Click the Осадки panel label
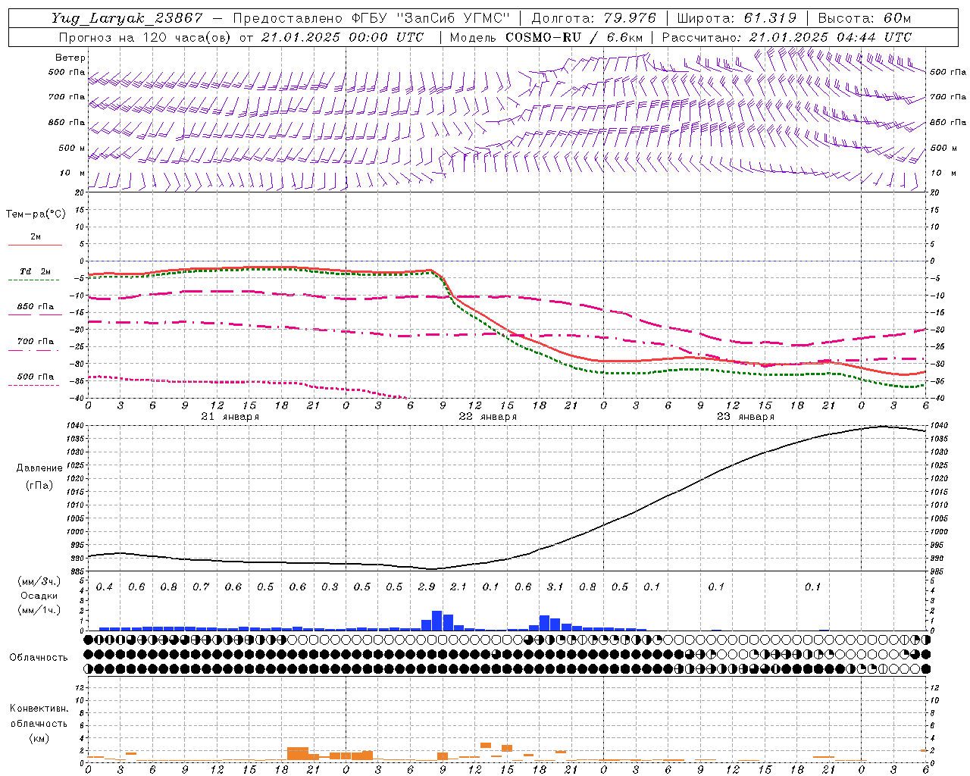Screen dimensions: 970x776 pos(39,596)
